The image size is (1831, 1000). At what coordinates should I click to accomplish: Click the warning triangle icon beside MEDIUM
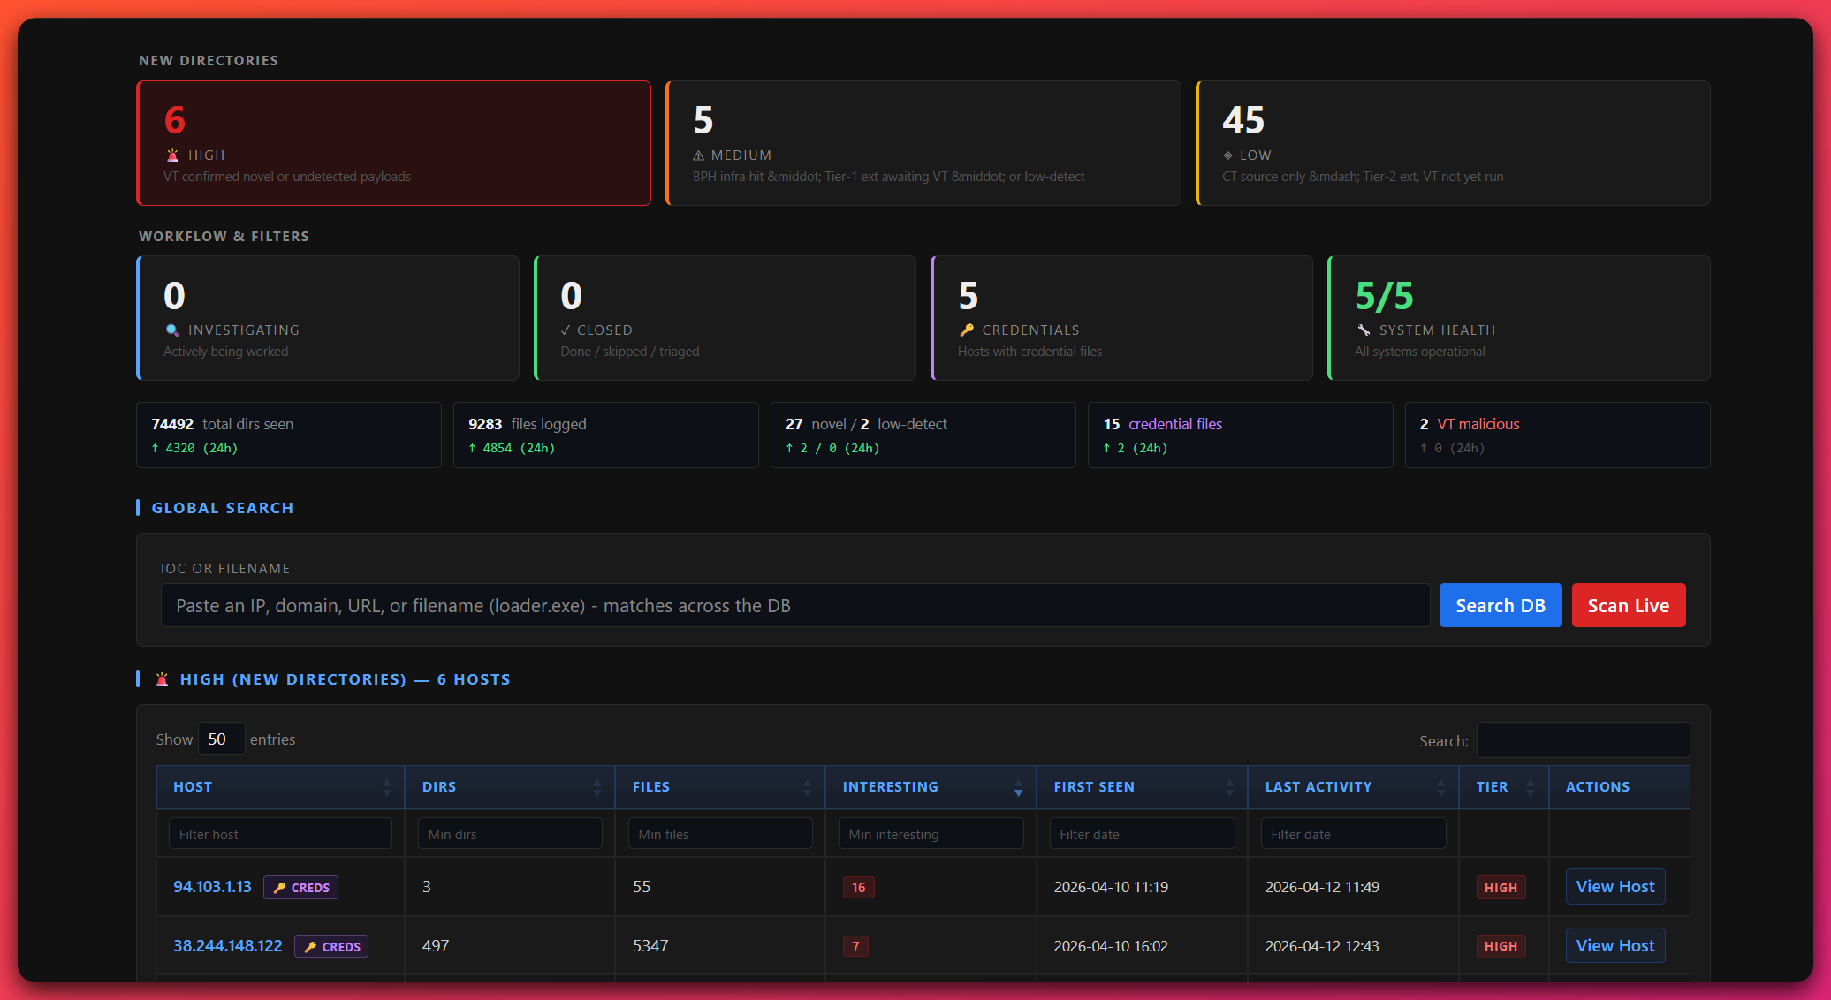click(699, 155)
